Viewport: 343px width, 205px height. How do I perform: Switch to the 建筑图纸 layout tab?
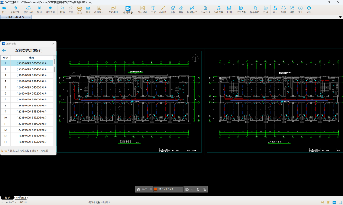point(21,198)
